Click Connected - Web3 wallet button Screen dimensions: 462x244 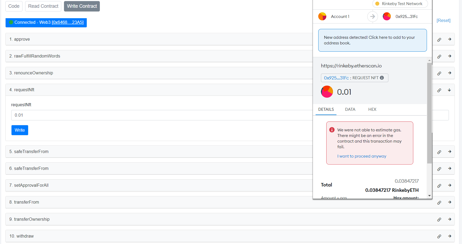[46, 22]
